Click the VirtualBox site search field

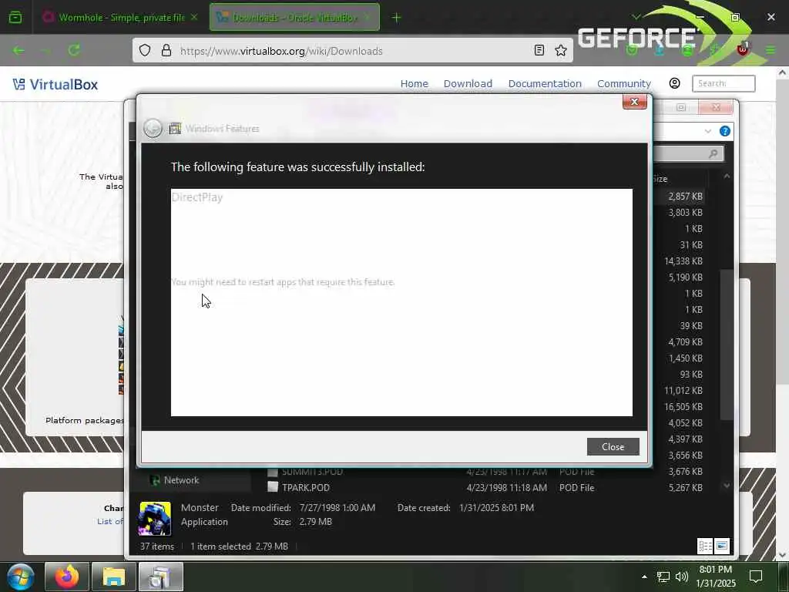[723, 83]
